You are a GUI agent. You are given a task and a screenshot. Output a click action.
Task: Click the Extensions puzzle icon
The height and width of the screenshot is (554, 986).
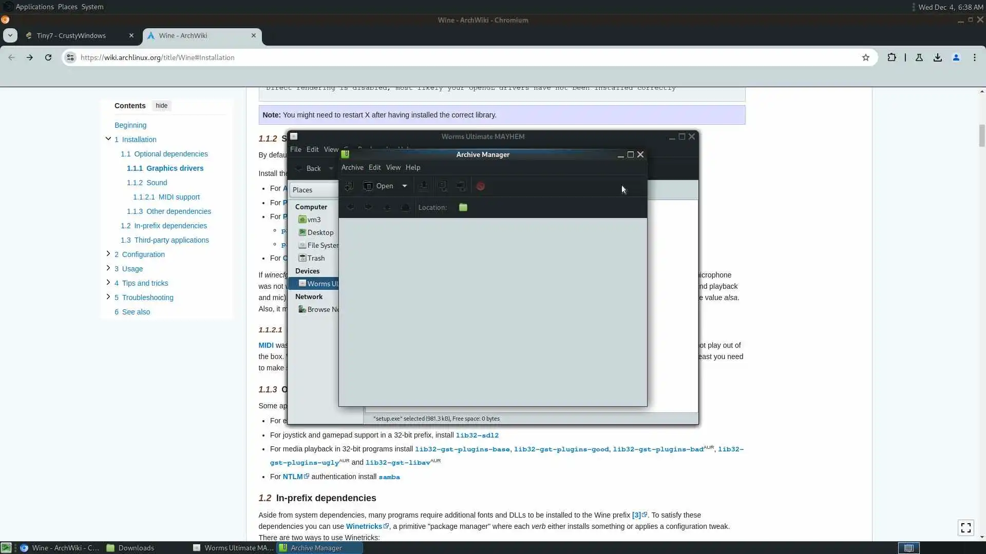click(x=892, y=57)
